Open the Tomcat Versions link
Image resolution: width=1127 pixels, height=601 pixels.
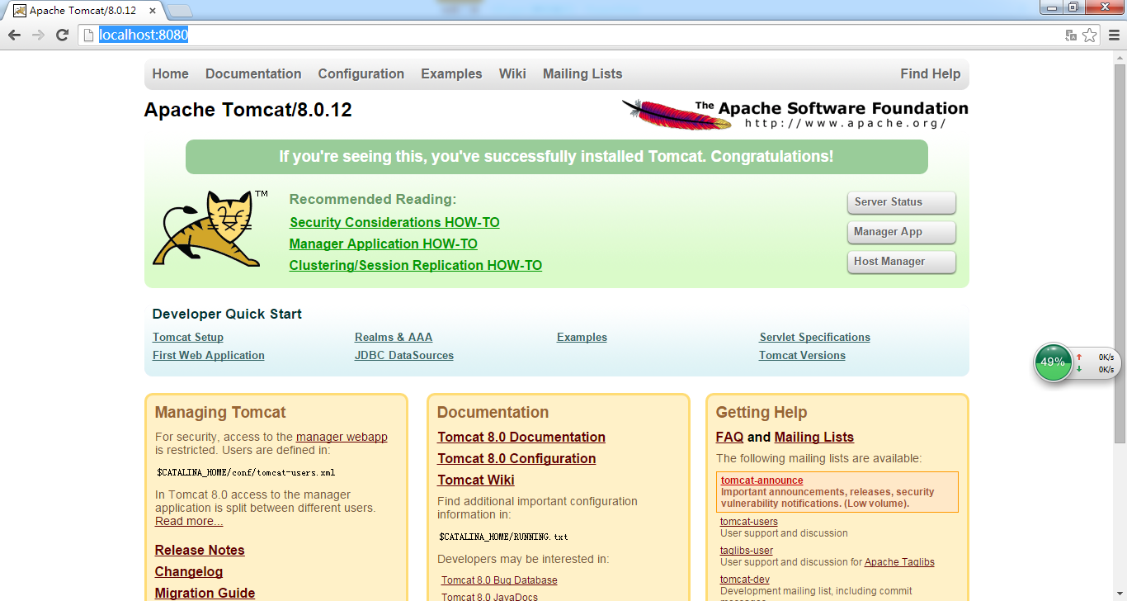click(x=803, y=355)
